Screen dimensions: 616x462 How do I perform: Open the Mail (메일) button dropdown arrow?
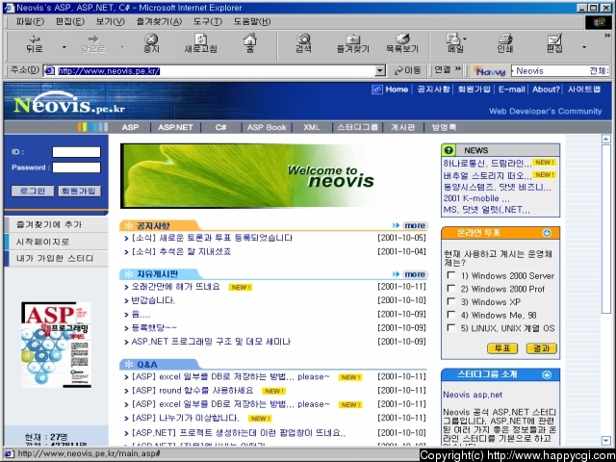[x=465, y=38]
